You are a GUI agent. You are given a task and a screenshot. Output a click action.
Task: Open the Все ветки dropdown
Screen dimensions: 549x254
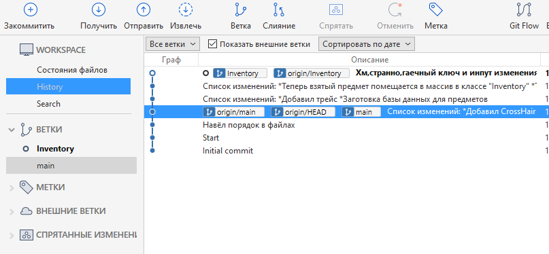click(x=172, y=44)
